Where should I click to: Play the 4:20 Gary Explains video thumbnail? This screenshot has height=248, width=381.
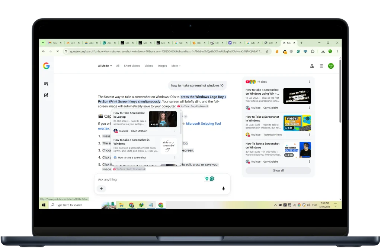tap(297, 150)
